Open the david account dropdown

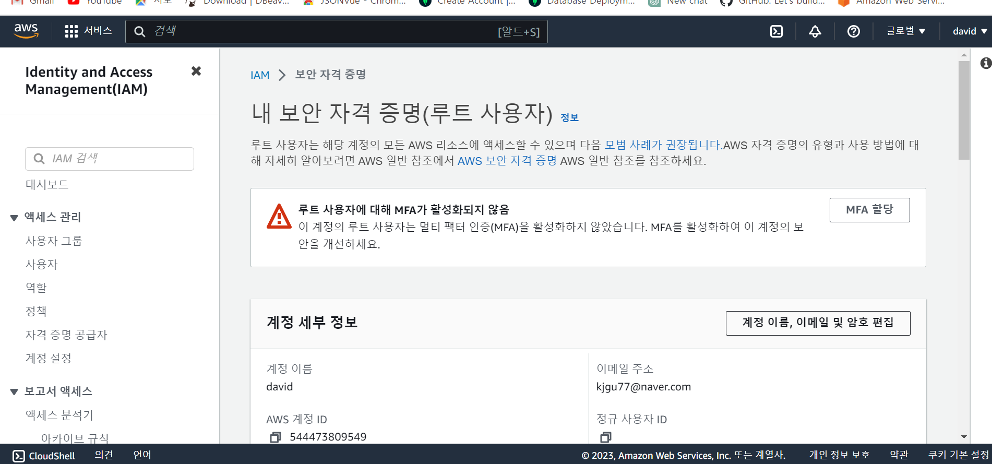(970, 31)
